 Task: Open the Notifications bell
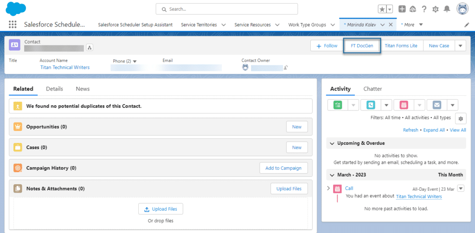pyautogui.click(x=447, y=9)
